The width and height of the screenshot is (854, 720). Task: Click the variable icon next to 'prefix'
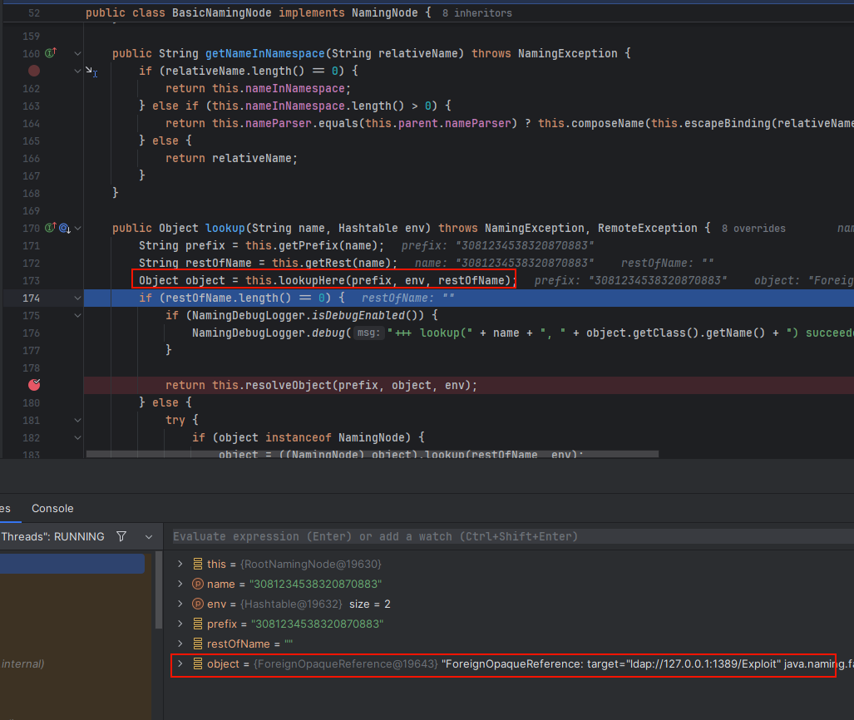198,624
